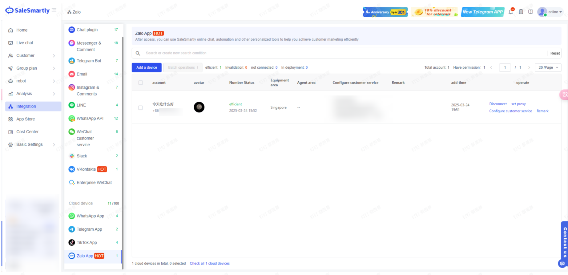Collapse the sidebar with the hamburger icon
This screenshot has width=568, height=275.
[x=54, y=10]
